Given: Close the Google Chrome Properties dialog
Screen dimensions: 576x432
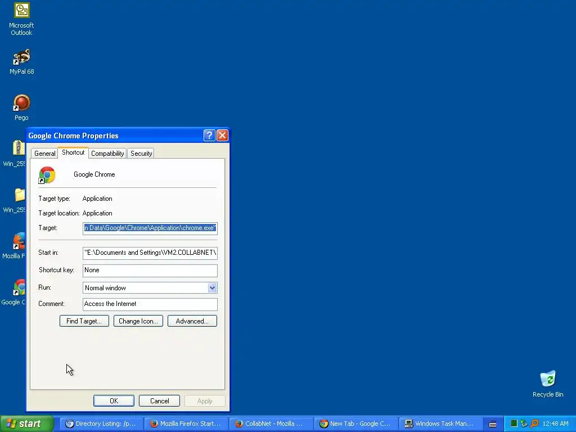Looking at the screenshot, I should tap(222, 135).
